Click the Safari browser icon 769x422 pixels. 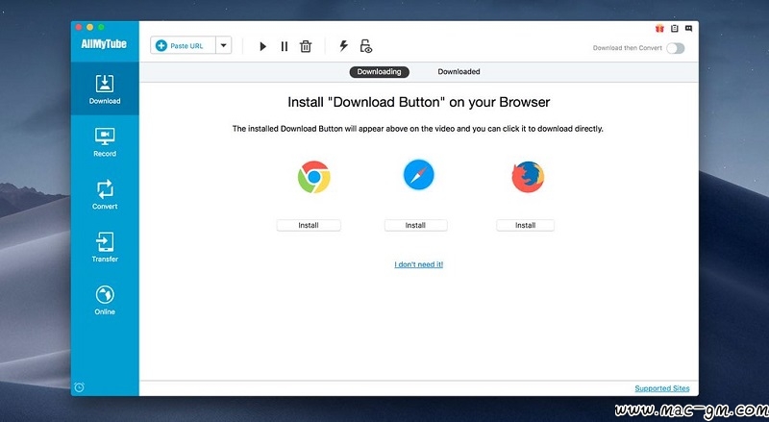418,175
